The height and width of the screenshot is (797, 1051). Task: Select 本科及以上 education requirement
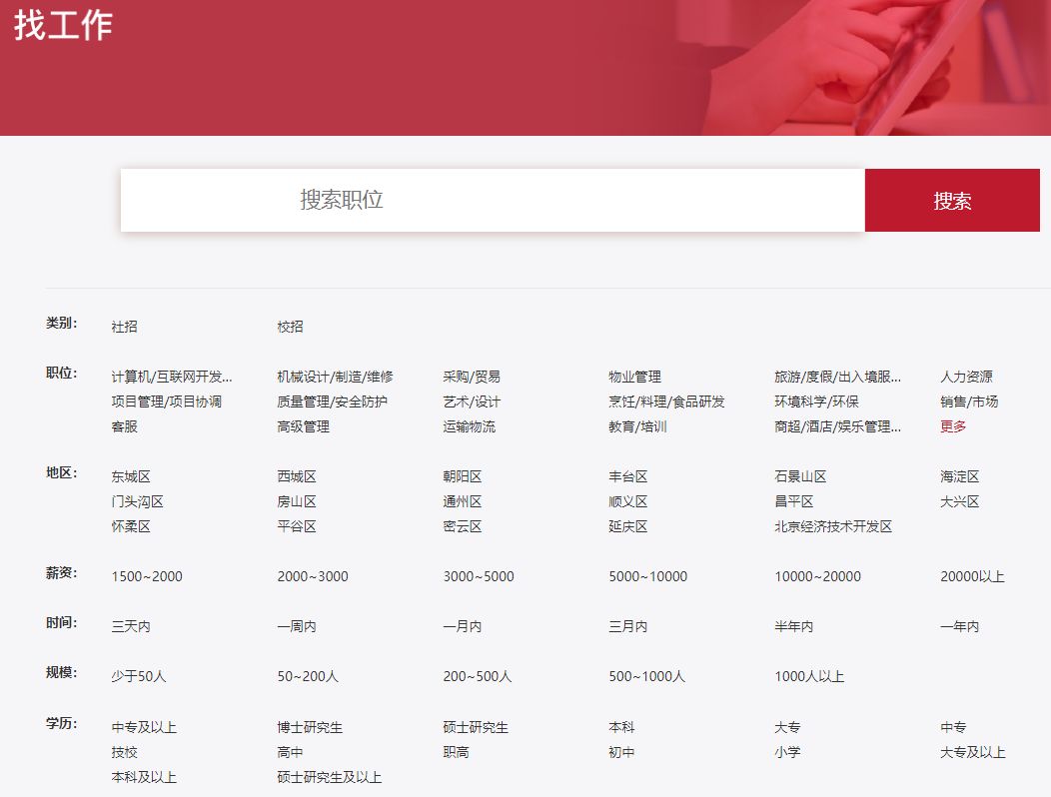[144, 776]
